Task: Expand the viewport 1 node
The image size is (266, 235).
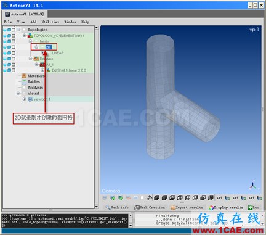Action: tap(25, 99)
